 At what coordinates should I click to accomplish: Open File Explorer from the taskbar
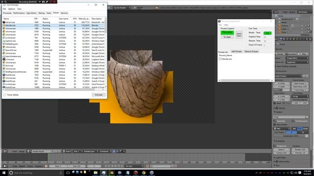[96, 173]
